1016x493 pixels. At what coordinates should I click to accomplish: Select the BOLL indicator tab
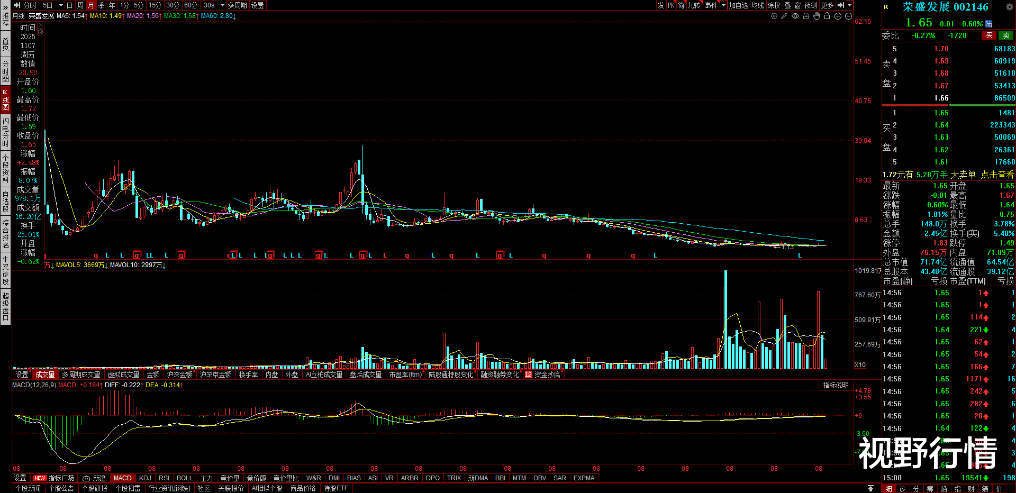click(185, 478)
